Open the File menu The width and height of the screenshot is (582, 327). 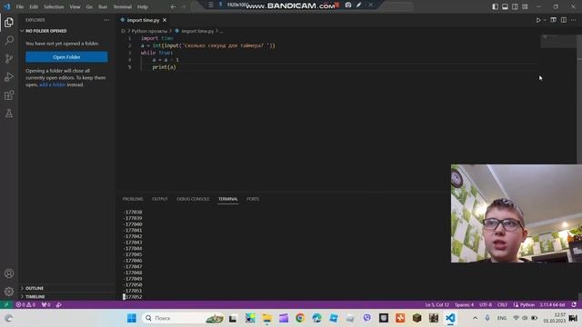20,6
